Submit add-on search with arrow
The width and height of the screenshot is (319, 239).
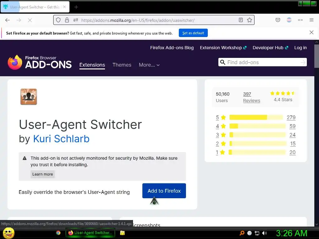pyautogui.click(x=303, y=62)
